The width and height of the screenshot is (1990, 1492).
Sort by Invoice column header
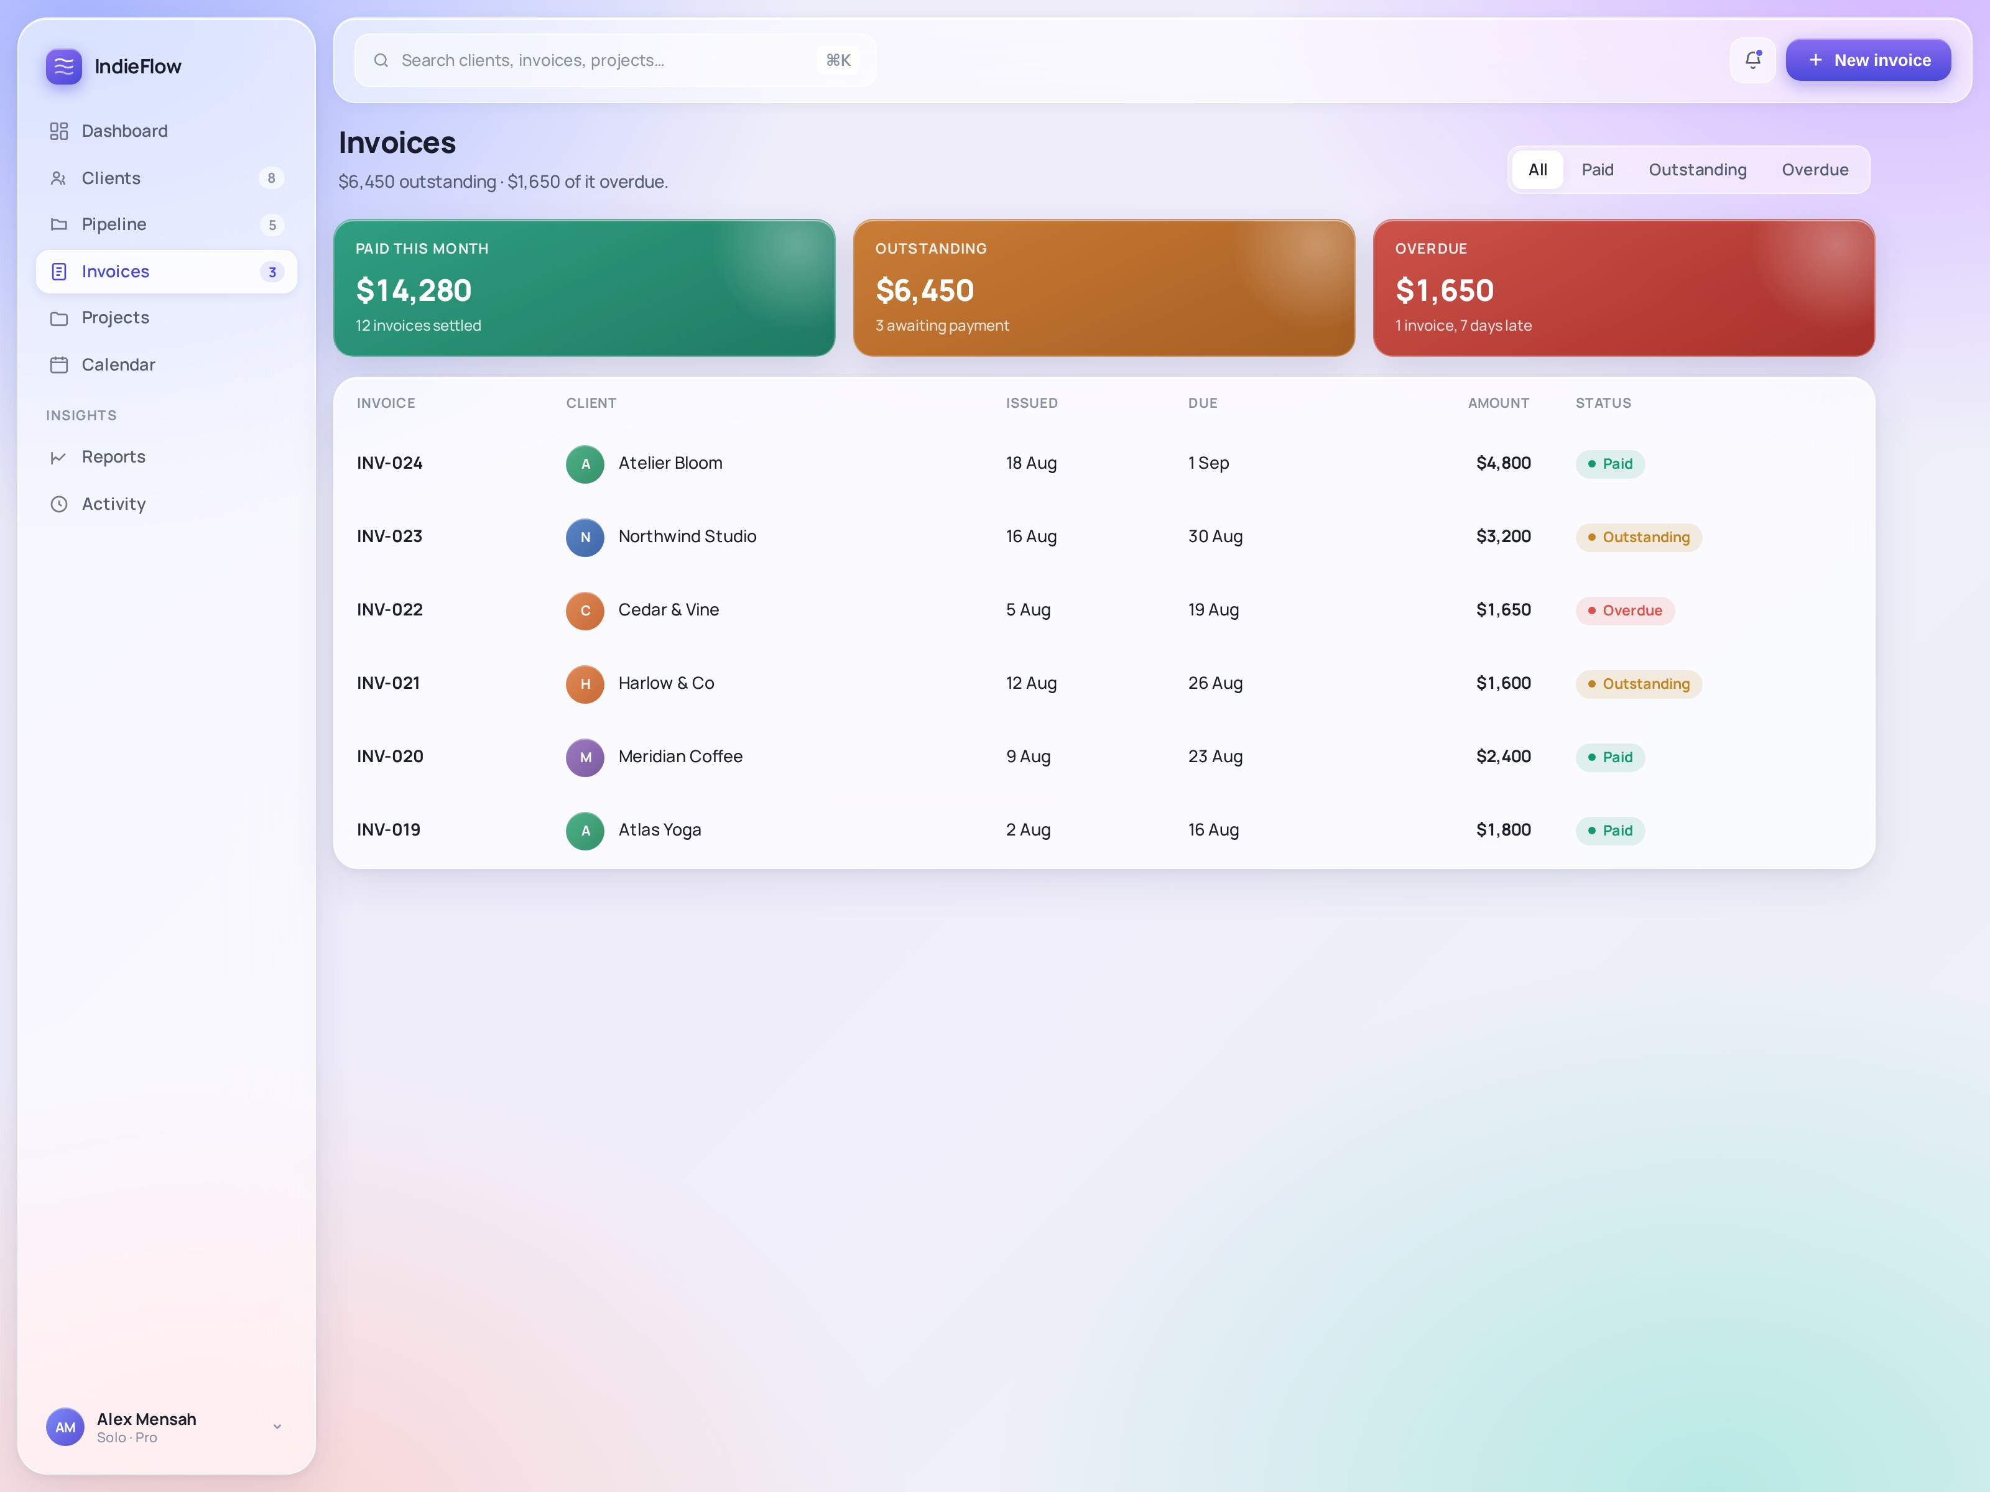pos(386,403)
